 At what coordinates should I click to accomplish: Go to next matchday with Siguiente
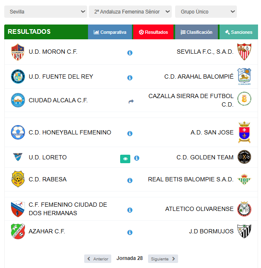pos(162,259)
